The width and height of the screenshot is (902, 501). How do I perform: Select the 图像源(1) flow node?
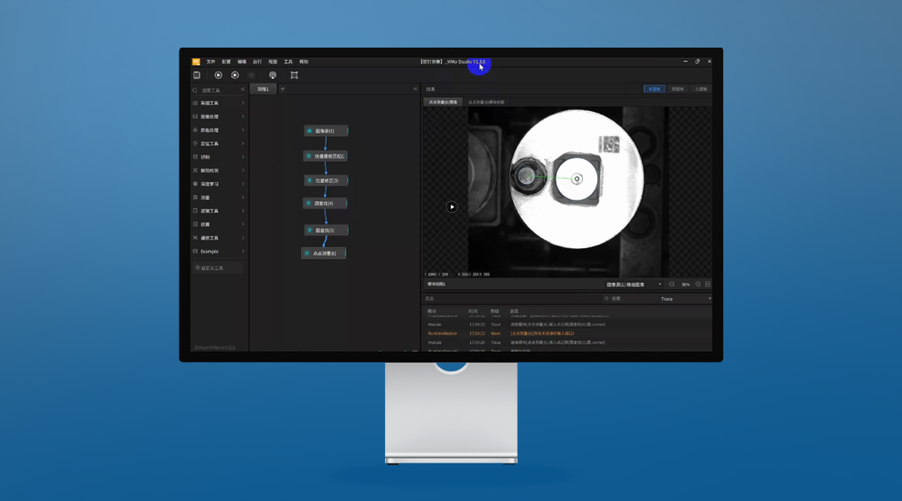(x=326, y=131)
